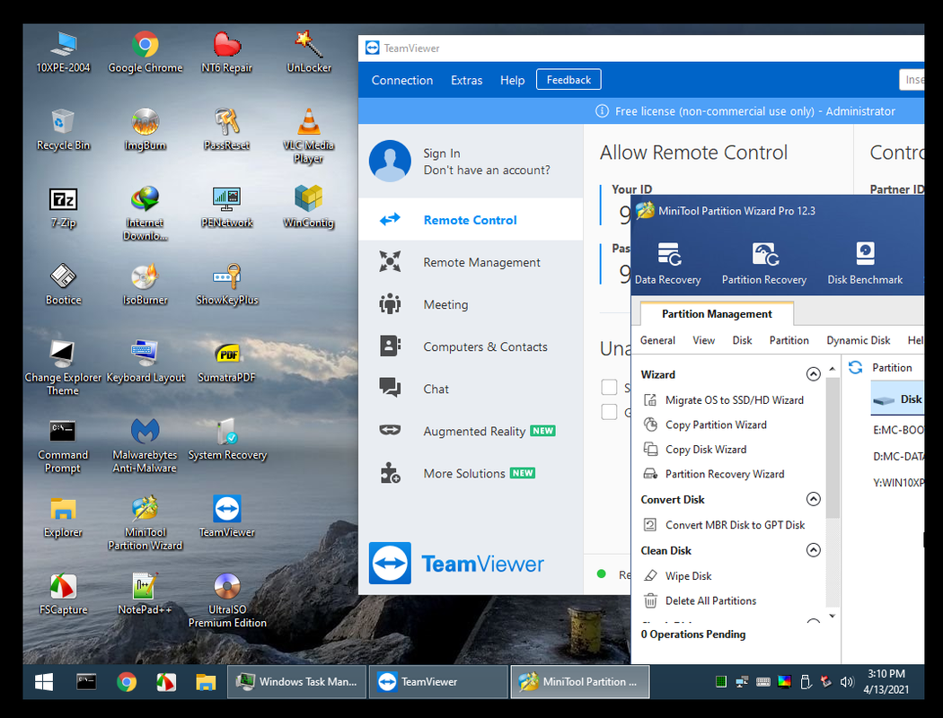Viewport: 943px width, 718px height.
Task: Open ImgBurn desktop shortcut
Action: [145, 129]
